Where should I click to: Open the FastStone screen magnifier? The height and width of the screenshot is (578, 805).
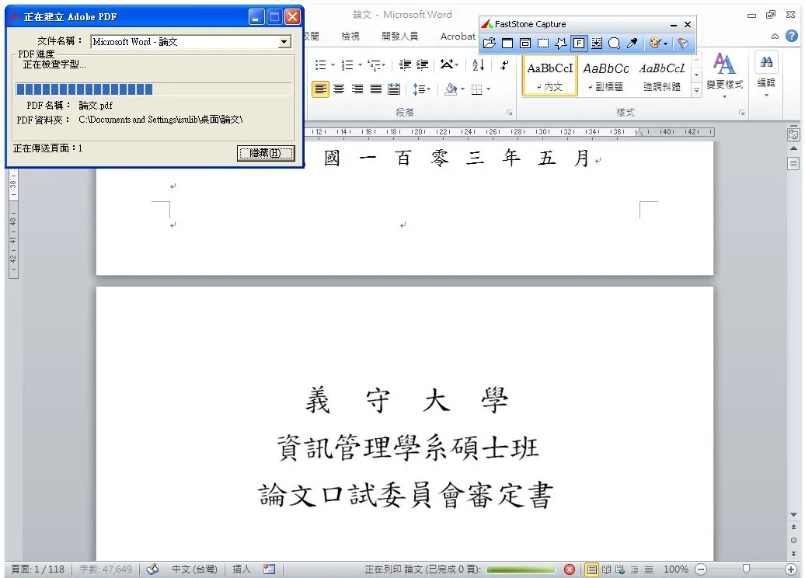pyautogui.click(x=614, y=44)
